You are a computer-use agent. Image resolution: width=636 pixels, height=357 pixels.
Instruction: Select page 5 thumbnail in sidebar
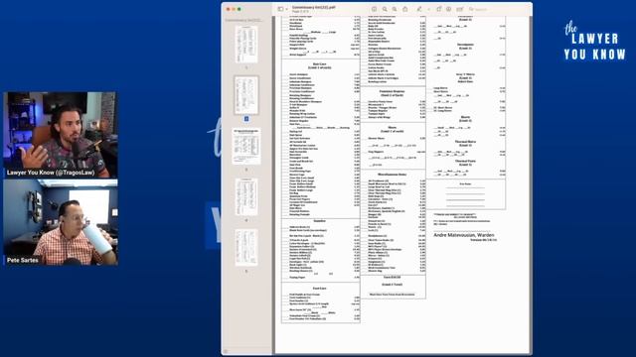(246, 248)
